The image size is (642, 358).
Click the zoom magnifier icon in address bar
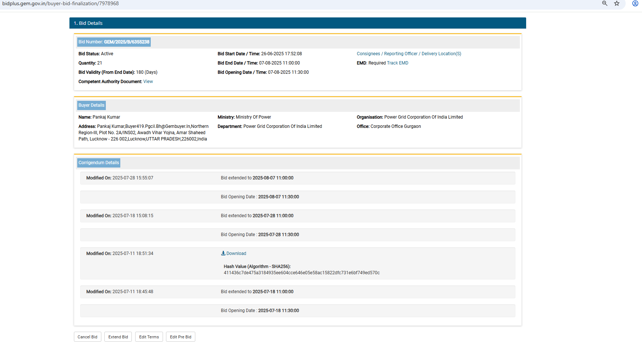604,3
